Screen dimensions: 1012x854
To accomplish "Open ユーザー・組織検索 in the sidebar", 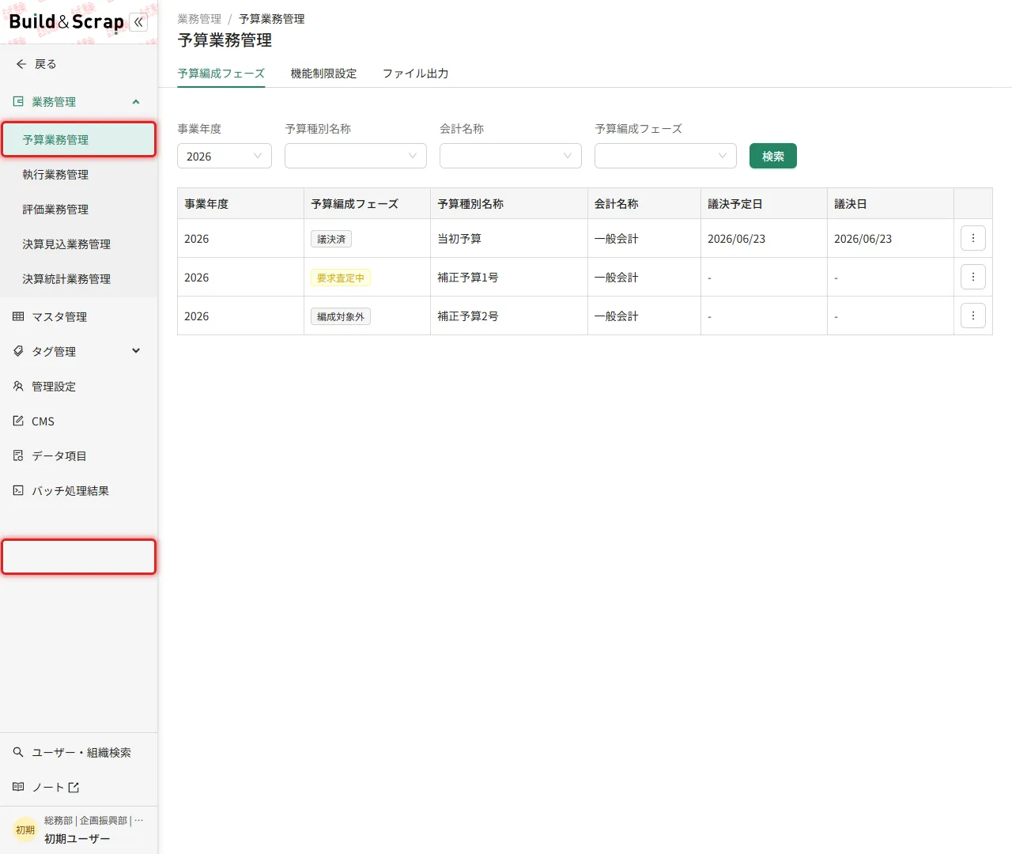I will click(79, 752).
